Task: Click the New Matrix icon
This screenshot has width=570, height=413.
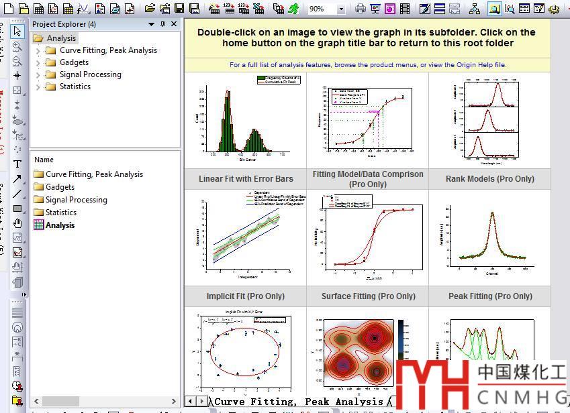Action: [68, 9]
